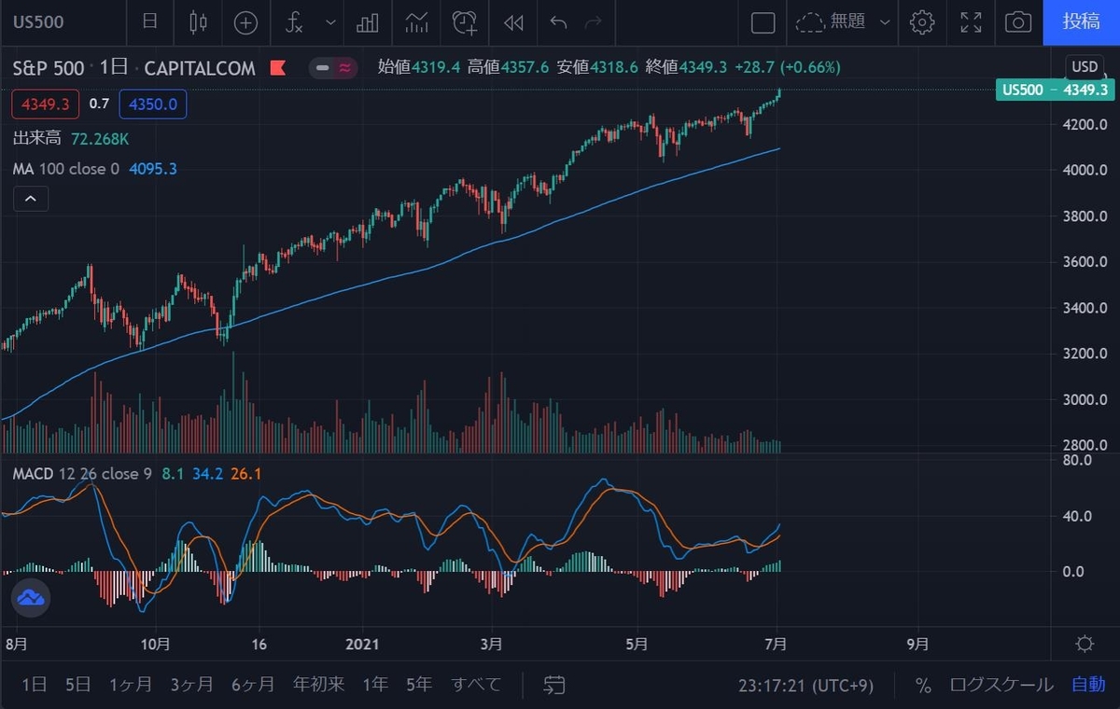Create an alert with clock icon
Screen dimensions: 1120x709
(464, 22)
